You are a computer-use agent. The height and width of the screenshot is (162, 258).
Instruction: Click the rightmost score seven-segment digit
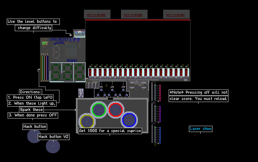[x=80, y=72]
